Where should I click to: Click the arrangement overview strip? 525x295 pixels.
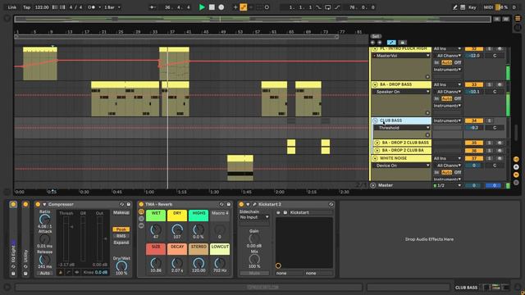point(253,20)
